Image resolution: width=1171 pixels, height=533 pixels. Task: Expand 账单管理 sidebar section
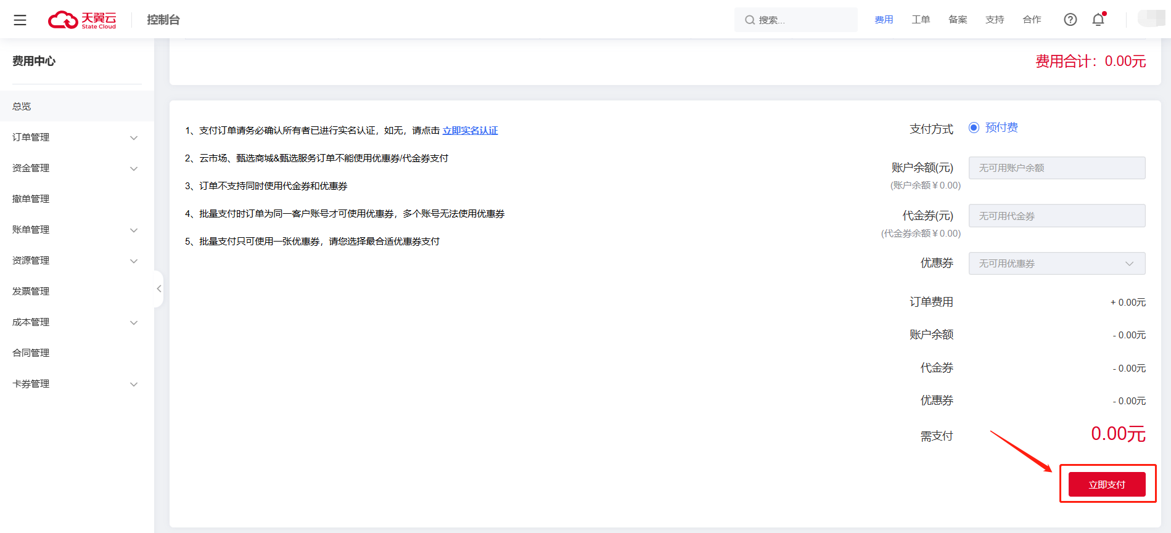pyautogui.click(x=76, y=230)
